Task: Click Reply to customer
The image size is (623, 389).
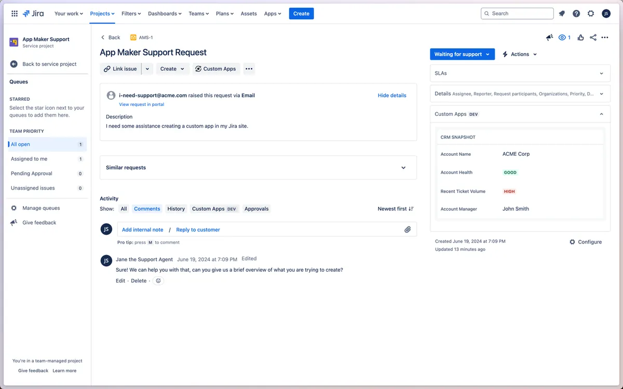Action: tap(198, 230)
